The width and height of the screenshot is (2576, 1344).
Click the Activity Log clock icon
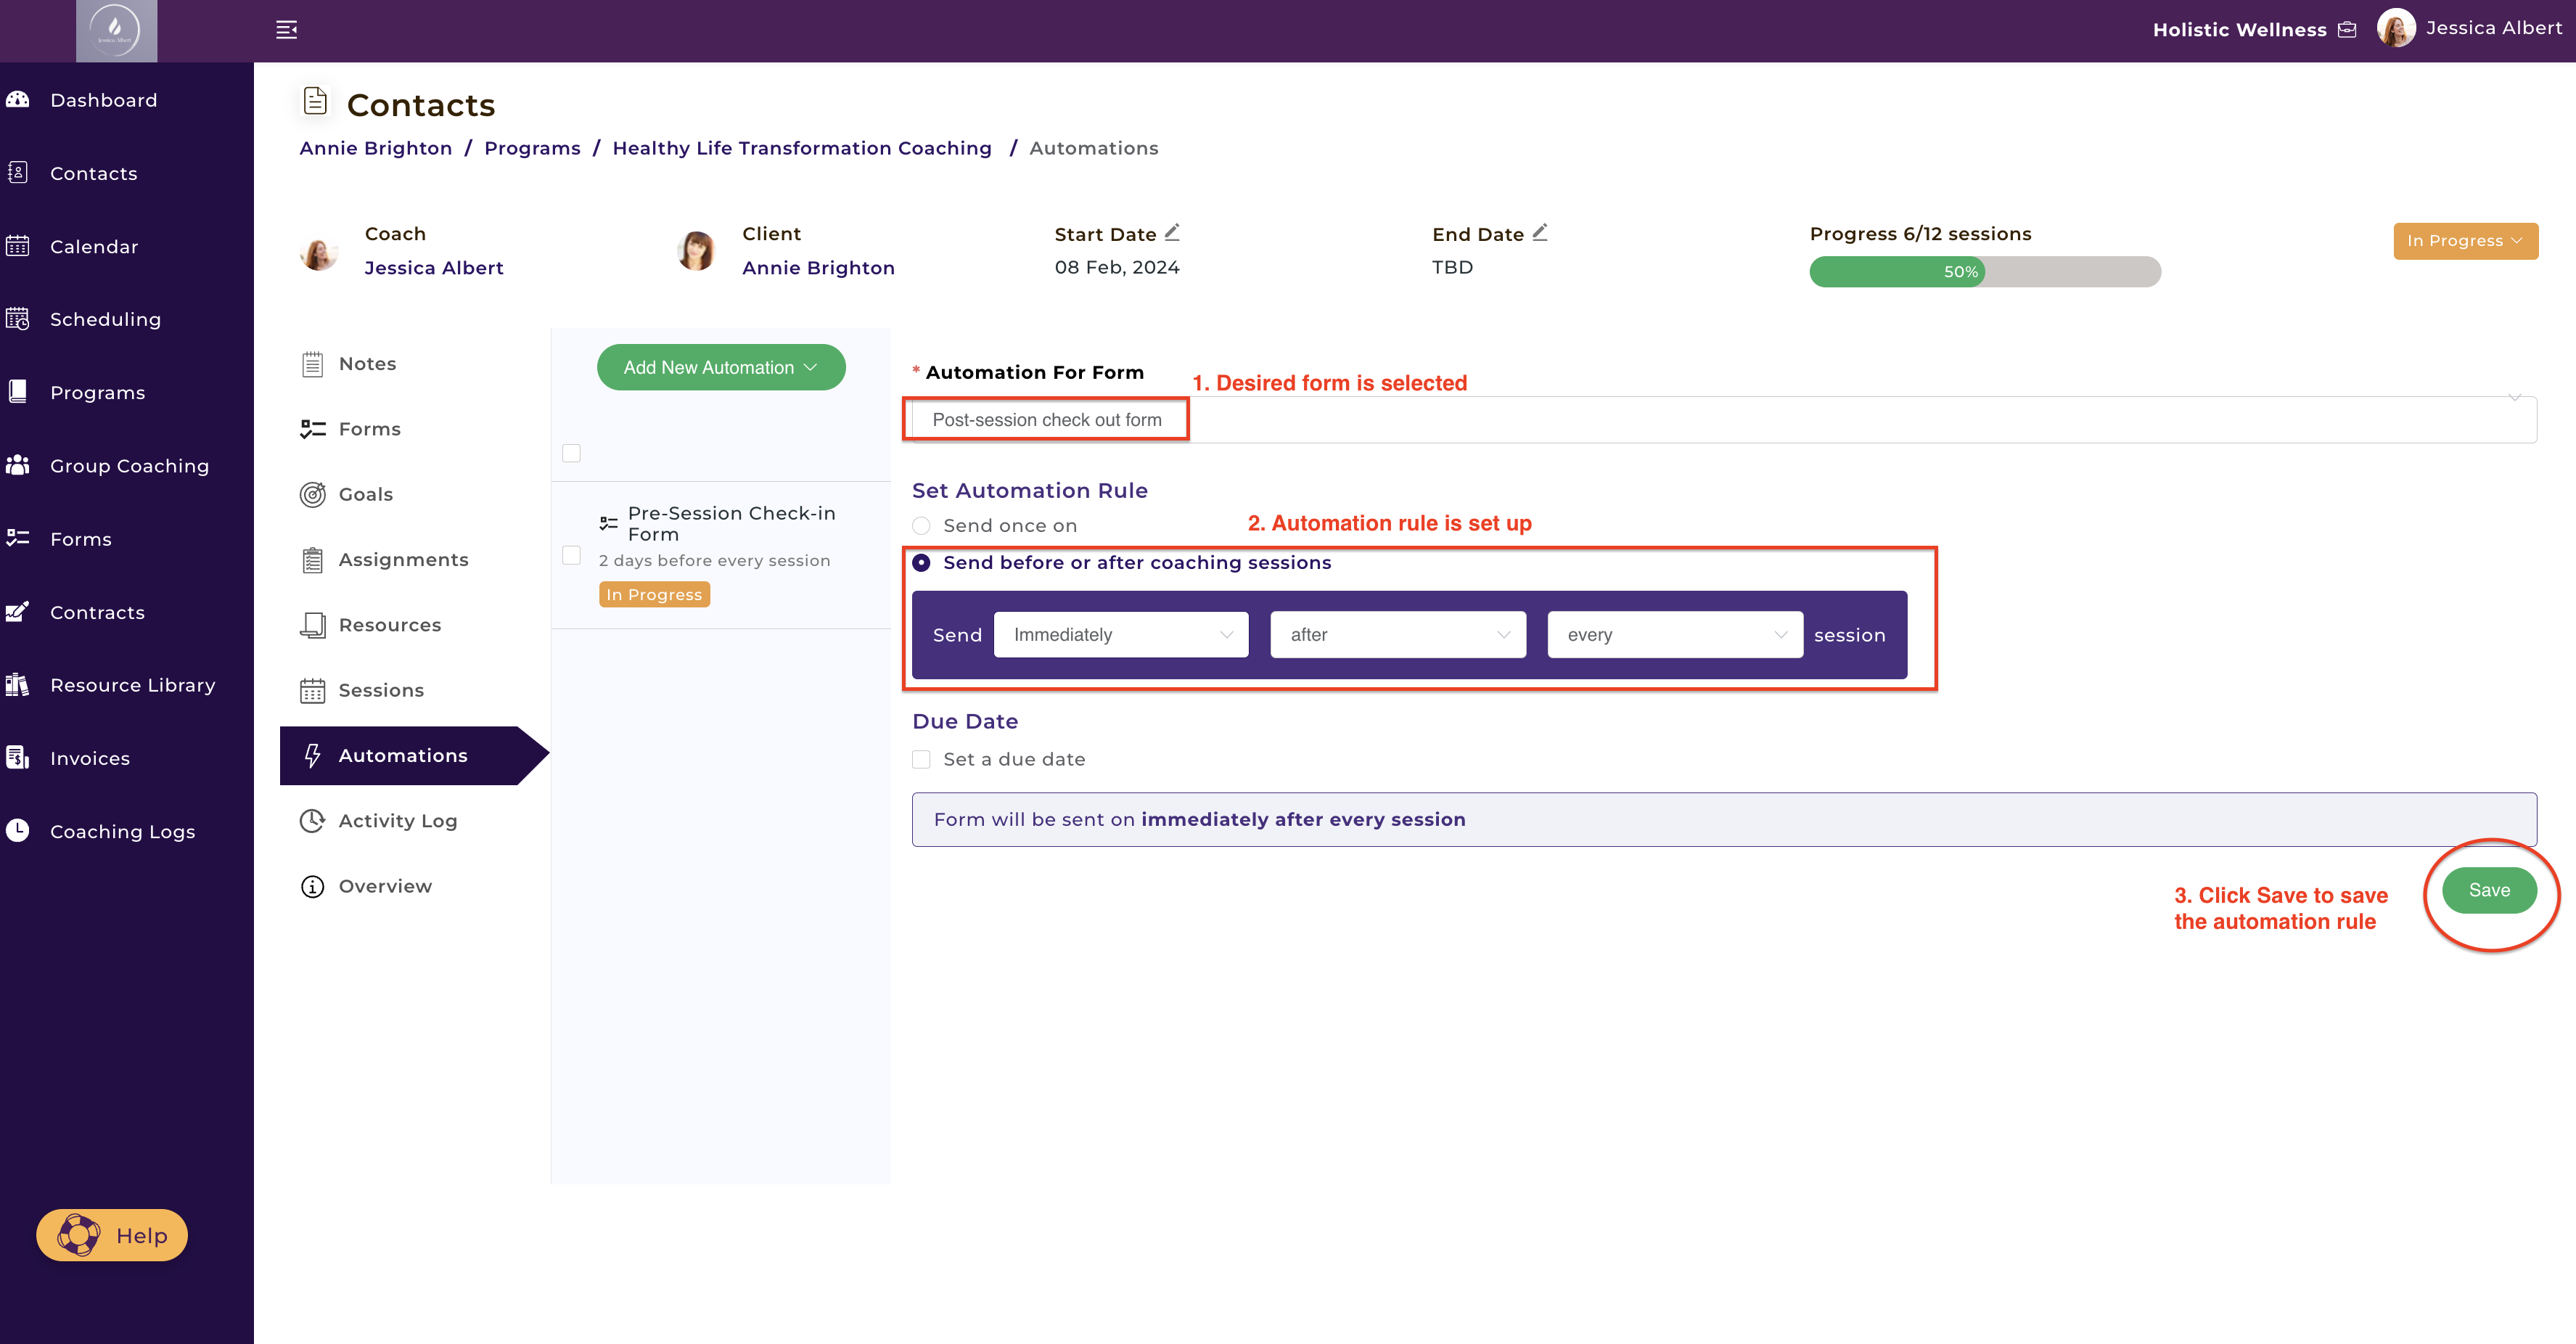pyautogui.click(x=313, y=821)
